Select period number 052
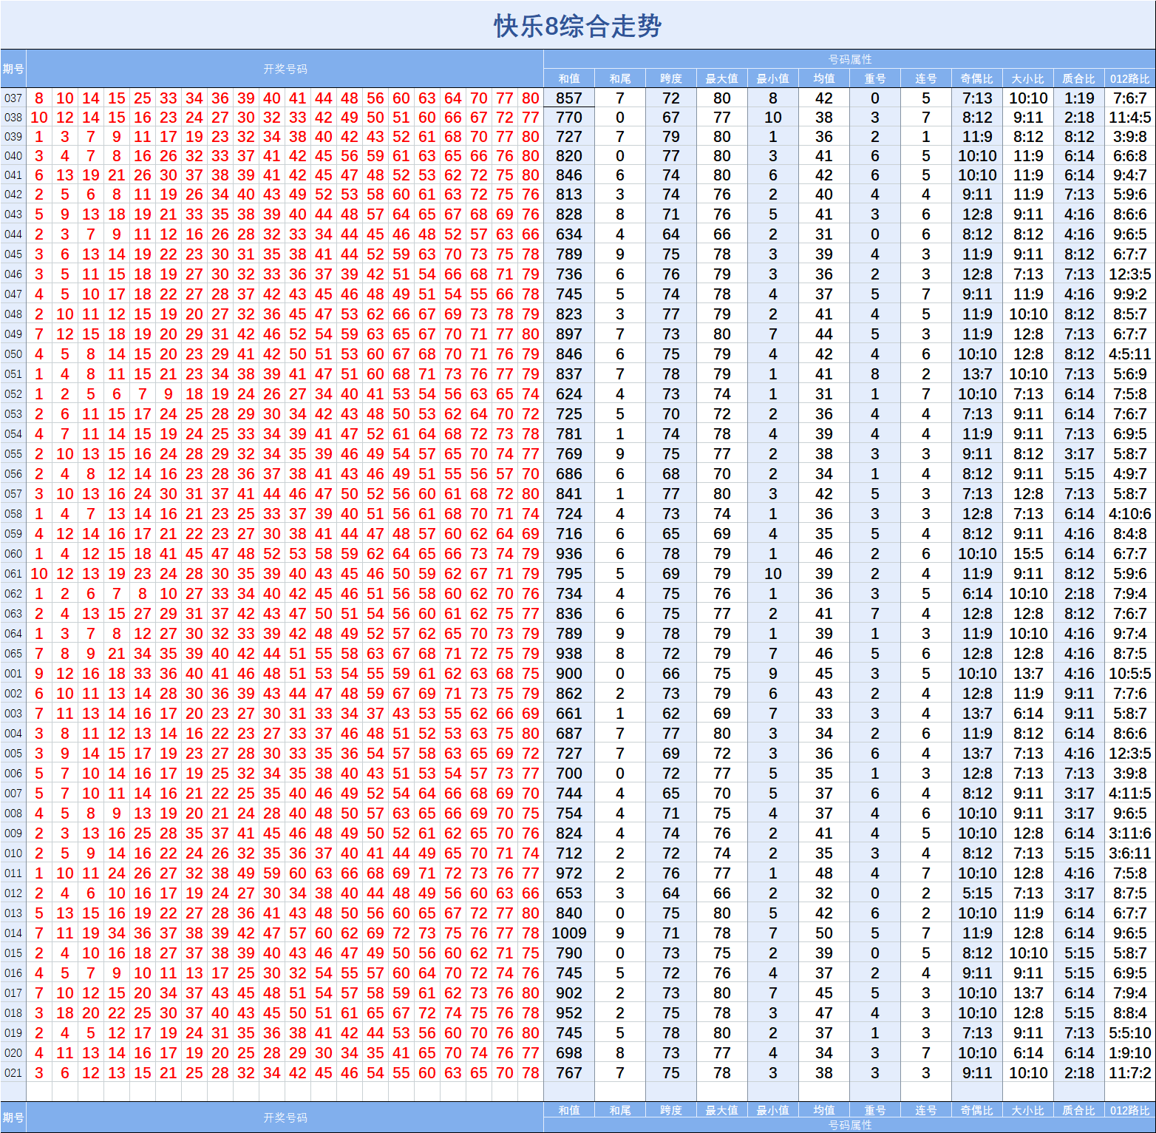This screenshot has height=1133, width=1156. click(13, 394)
